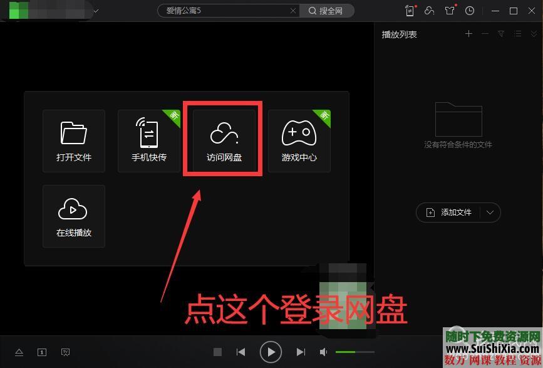Click the cloud account icon in title bar
Screen dimensions: 543x368
tap(430, 10)
